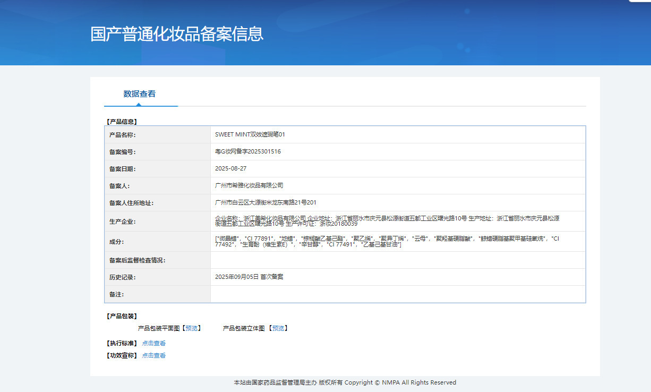
Task: Click the 备案日期 value 2025-08-27
Action: 231,169
